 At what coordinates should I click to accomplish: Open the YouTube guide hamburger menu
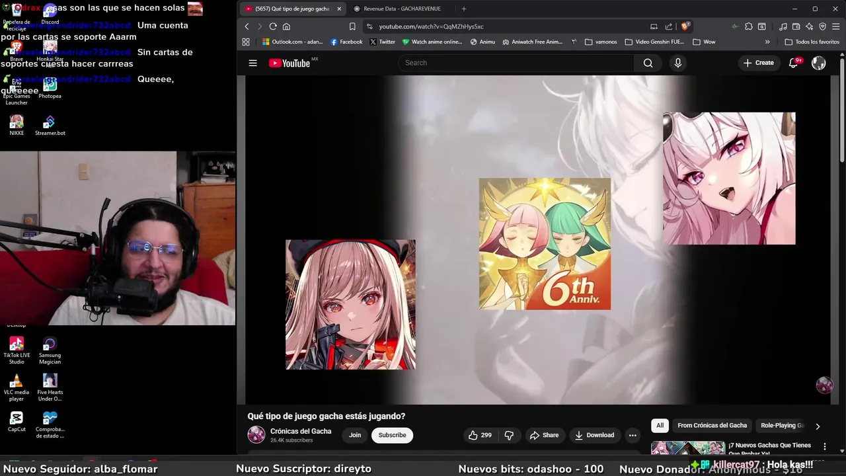point(252,63)
